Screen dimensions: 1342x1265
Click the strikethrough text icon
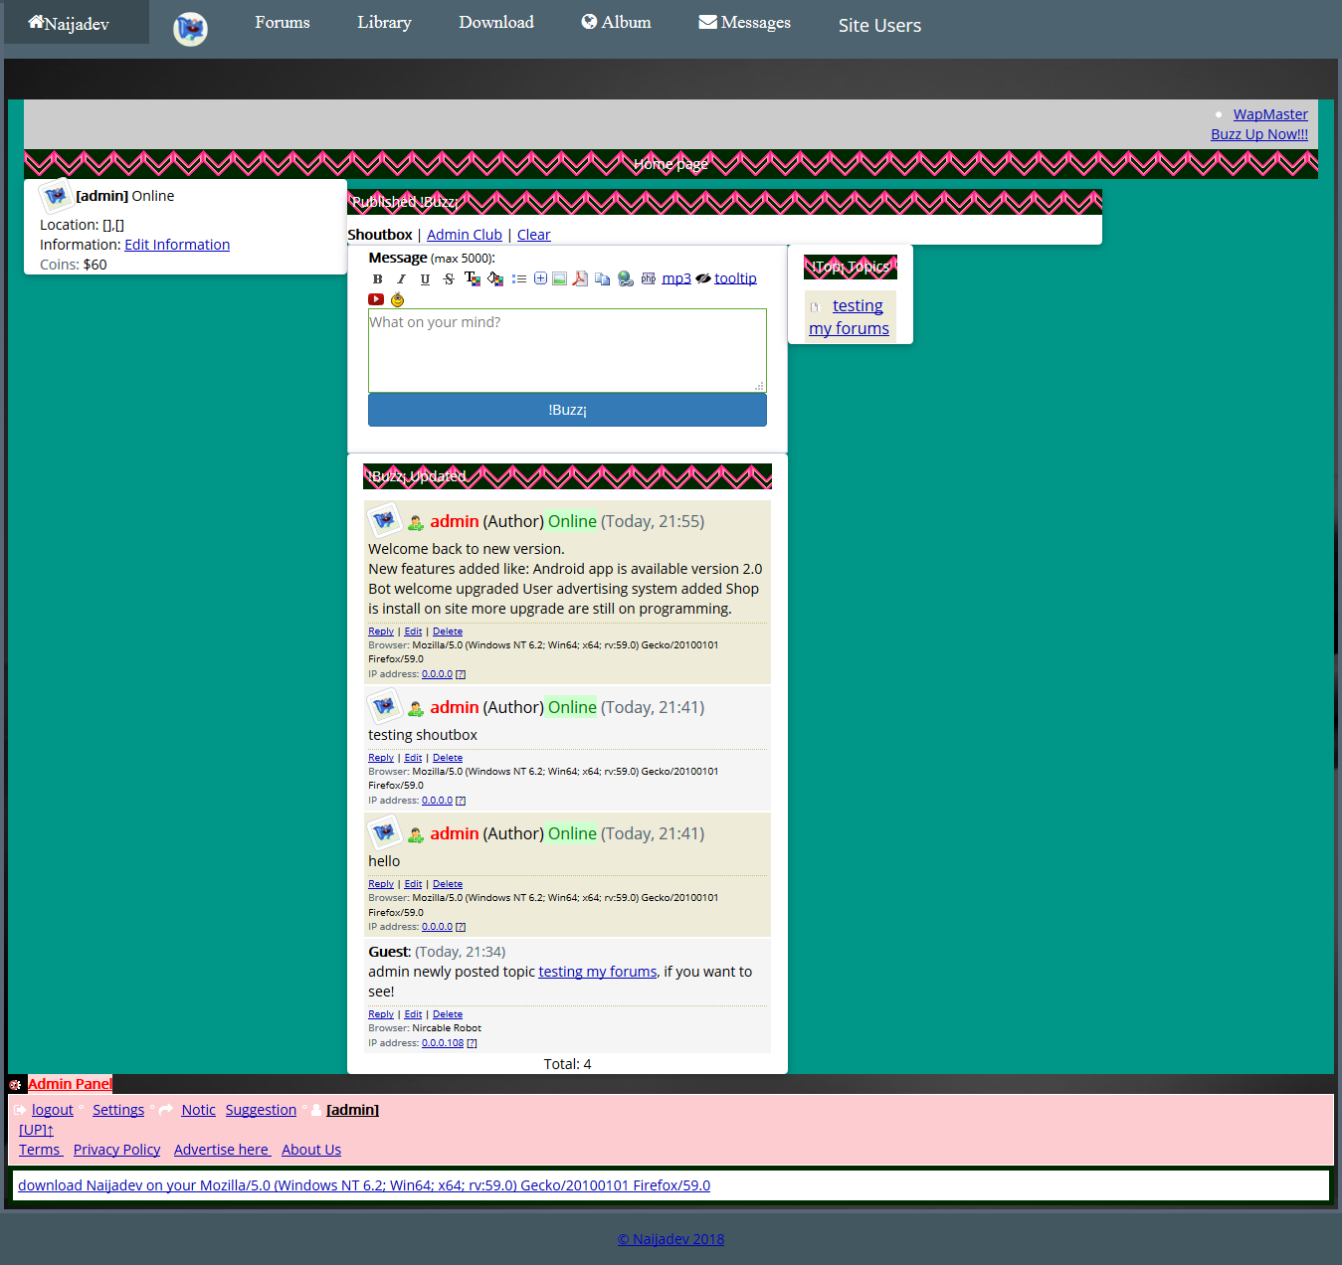click(449, 279)
